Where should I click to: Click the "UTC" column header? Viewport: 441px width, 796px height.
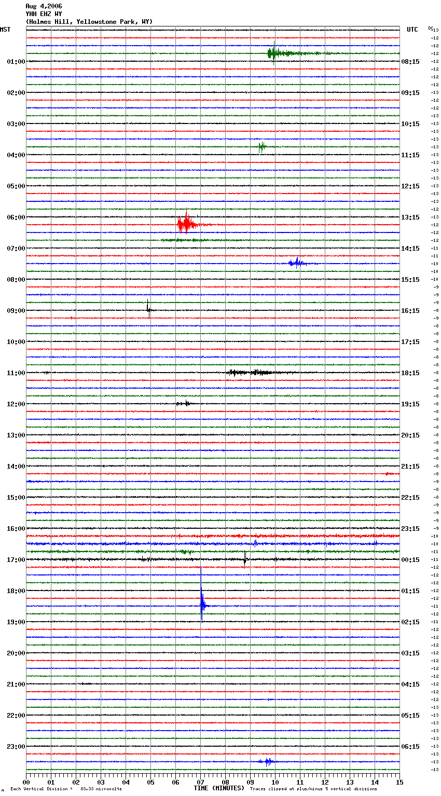(412, 30)
